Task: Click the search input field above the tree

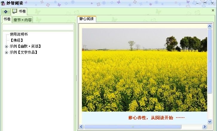Action: point(38,27)
